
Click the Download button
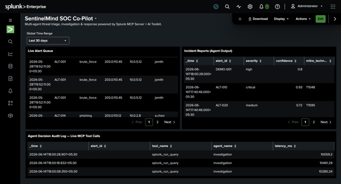[x=258, y=19]
